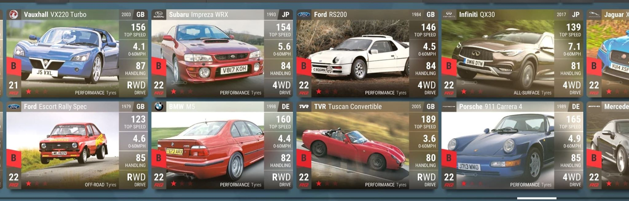Click the 'OFF-ROAD Tyres' label on Ford Escort card
The height and width of the screenshot is (201, 629).
[x=100, y=185]
